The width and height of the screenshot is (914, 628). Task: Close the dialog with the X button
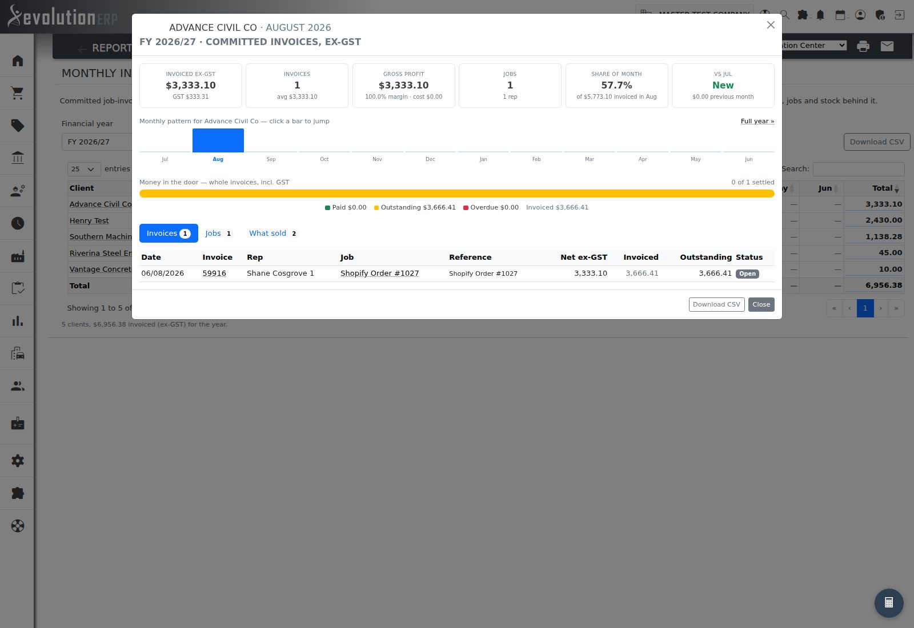click(x=771, y=25)
